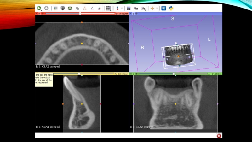
Task: Click the S: 18.022mm offset field
Action: (122, 14)
